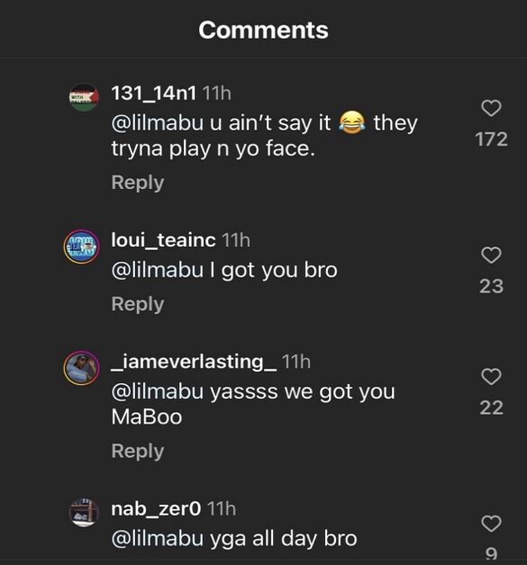Tap the heart beside nab_zer0's comment

click(x=491, y=524)
